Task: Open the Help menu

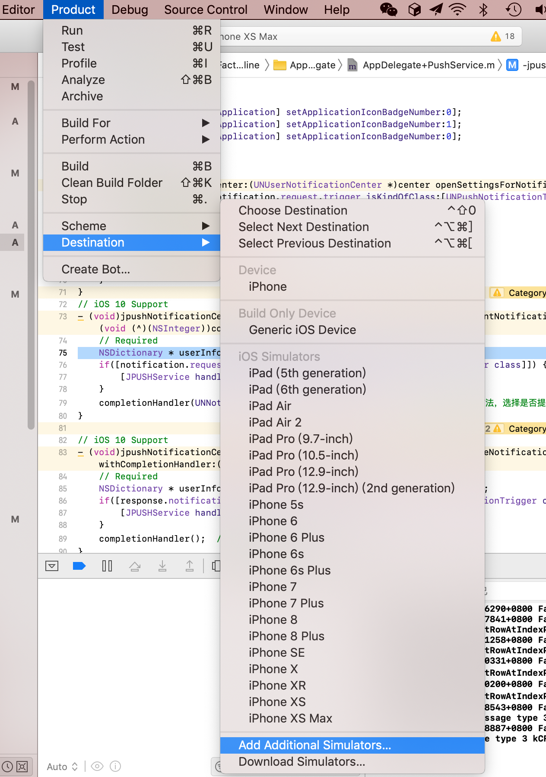Action: coord(337,10)
